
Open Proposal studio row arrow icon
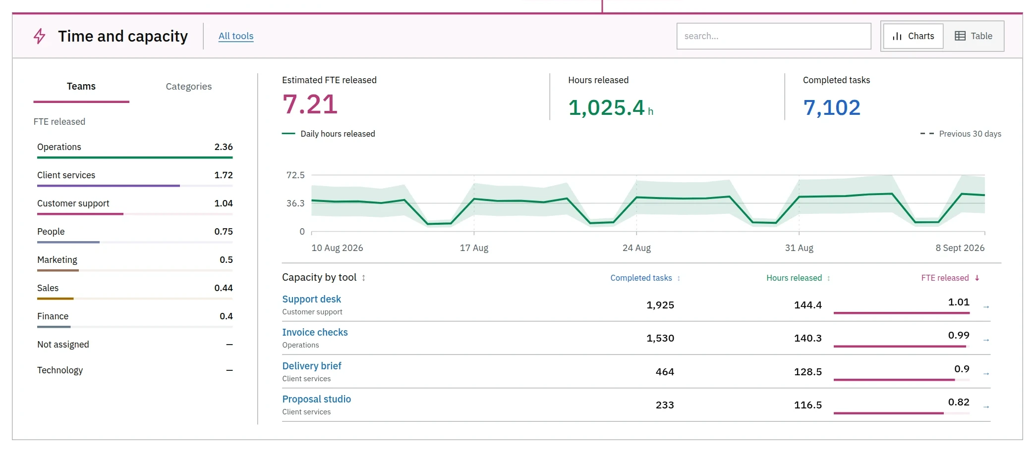(x=986, y=407)
